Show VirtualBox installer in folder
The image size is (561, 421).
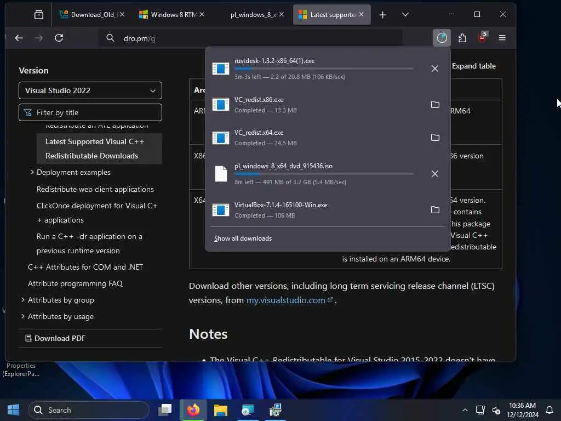point(435,210)
